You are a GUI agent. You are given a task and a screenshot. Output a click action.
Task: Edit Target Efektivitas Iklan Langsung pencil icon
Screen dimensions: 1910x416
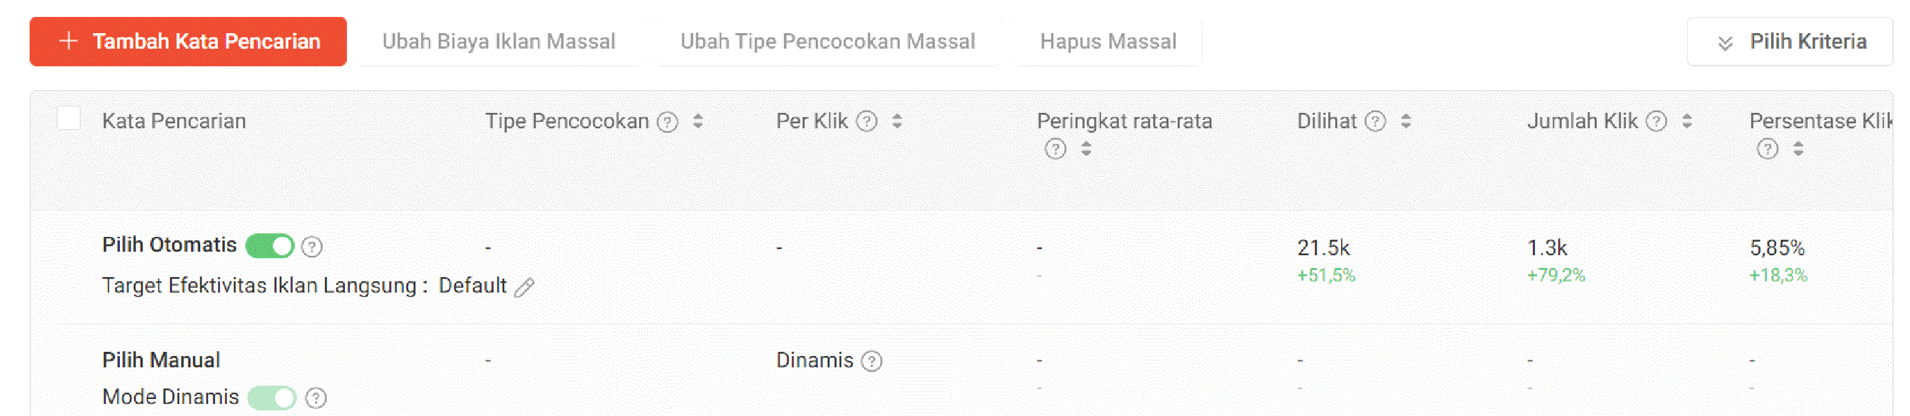pos(525,287)
